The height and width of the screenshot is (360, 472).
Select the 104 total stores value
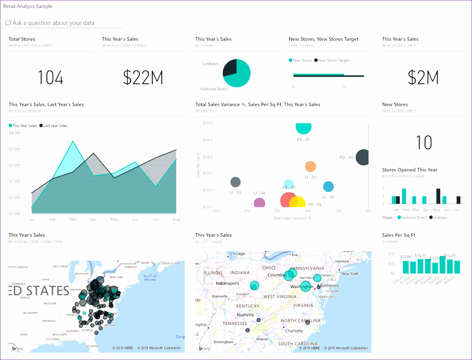coord(51,77)
